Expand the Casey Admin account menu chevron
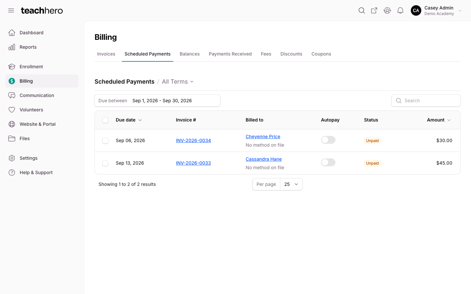Screen dimensions: 471x294 [x=460, y=11]
